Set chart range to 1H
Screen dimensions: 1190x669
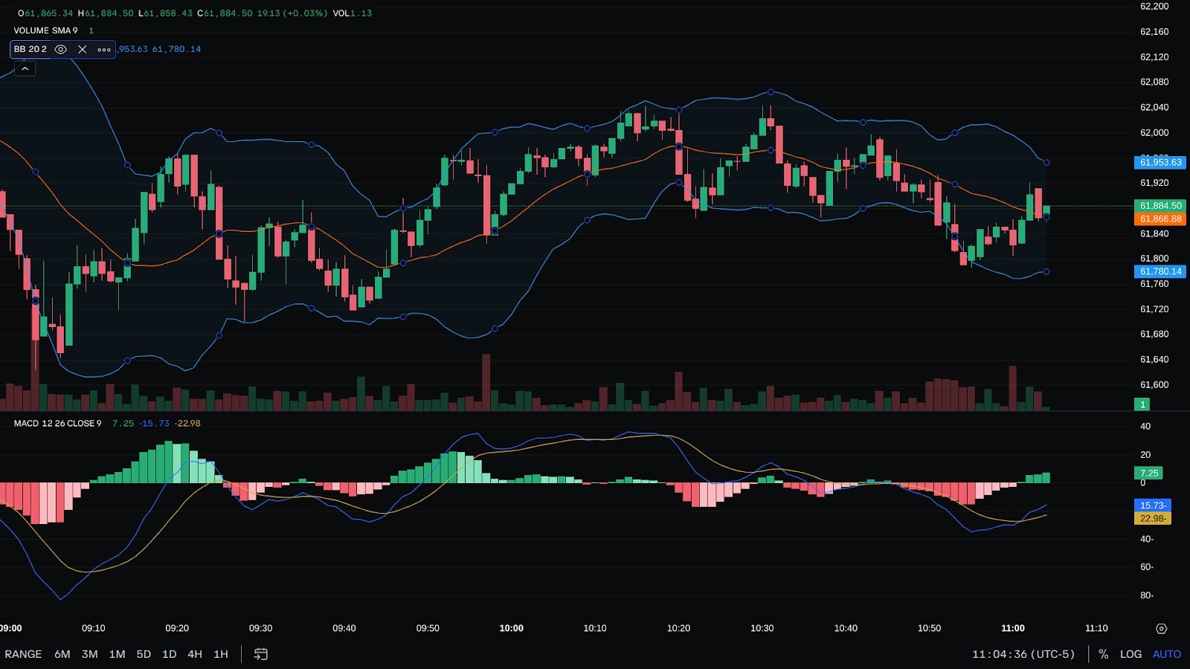click(x=221, y=654)
